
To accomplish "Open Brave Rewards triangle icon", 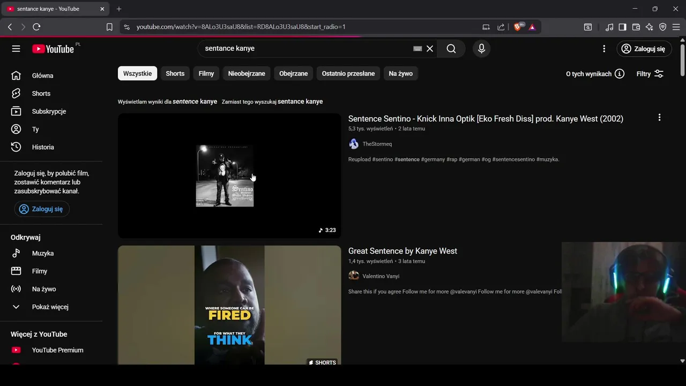I will pos(532,27).
